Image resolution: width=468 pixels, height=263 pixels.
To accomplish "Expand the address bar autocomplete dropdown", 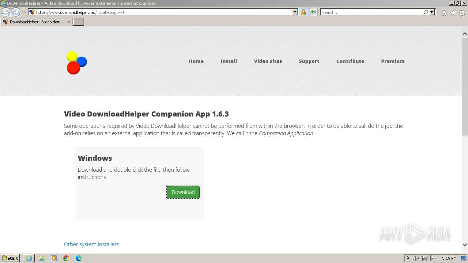I will [x=295, y=12].
